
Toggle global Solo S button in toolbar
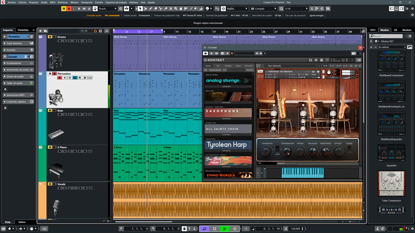pos(68,9)
